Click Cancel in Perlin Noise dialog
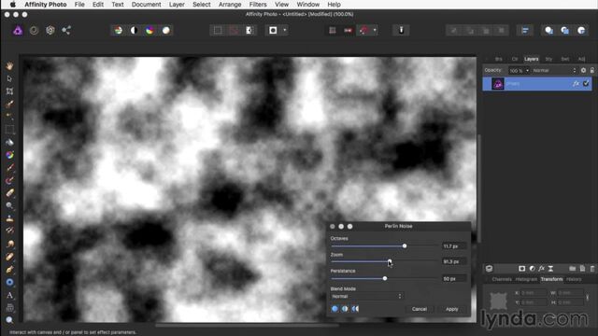 tap(420, 309)
